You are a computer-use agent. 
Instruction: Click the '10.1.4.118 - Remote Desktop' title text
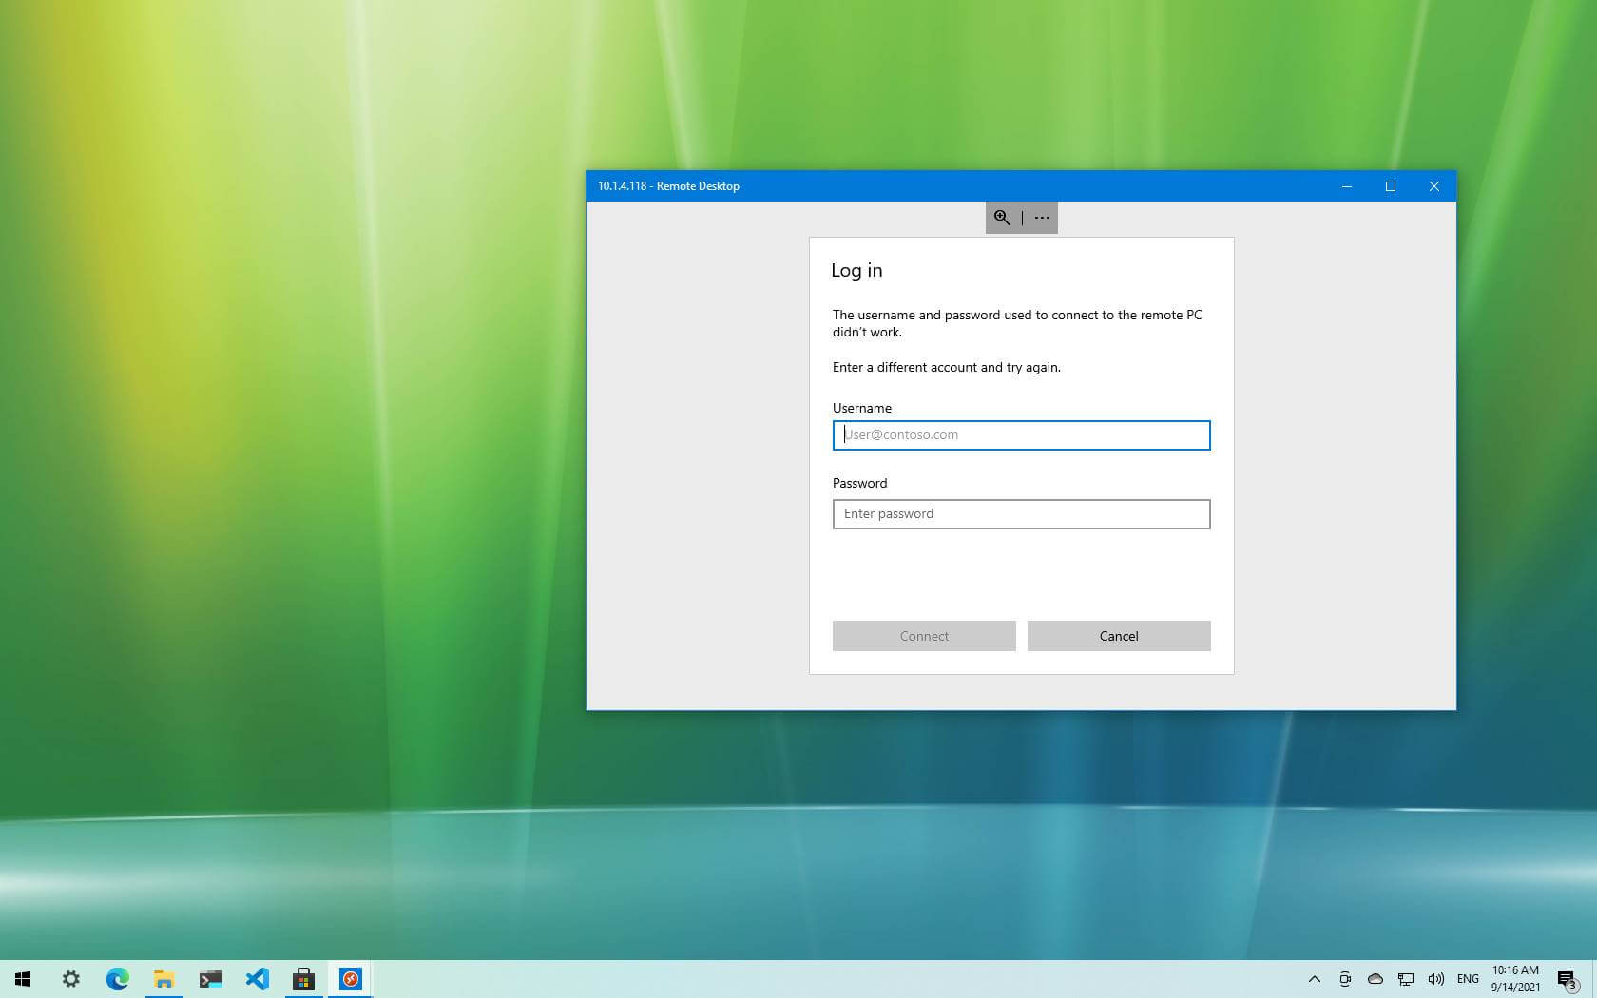[x=668, y=186]
